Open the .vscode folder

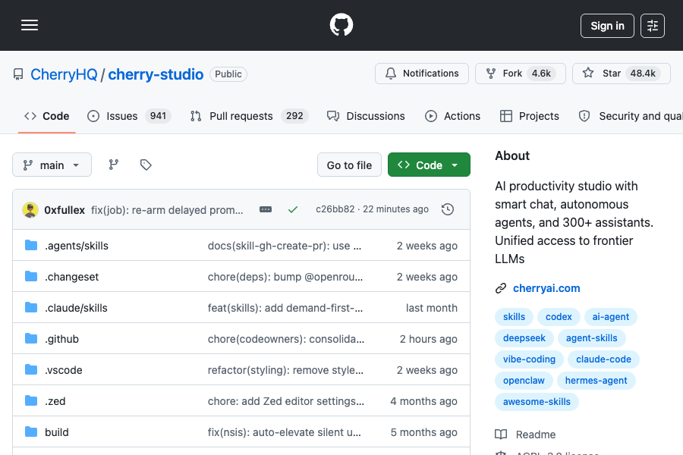click(64, 370)
